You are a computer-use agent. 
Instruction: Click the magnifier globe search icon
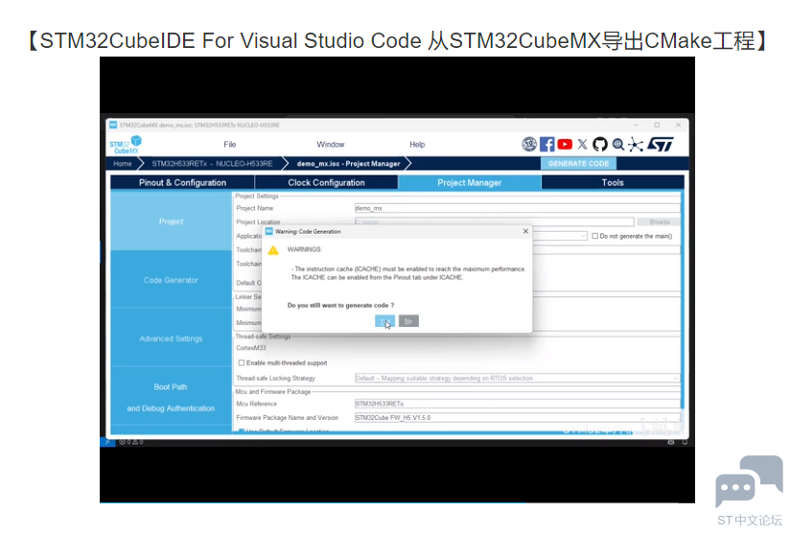618,145
